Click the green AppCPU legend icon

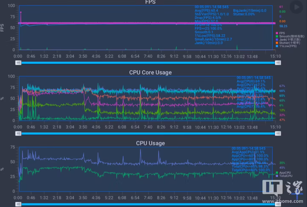pyautogui.click(x=277, y=173)
